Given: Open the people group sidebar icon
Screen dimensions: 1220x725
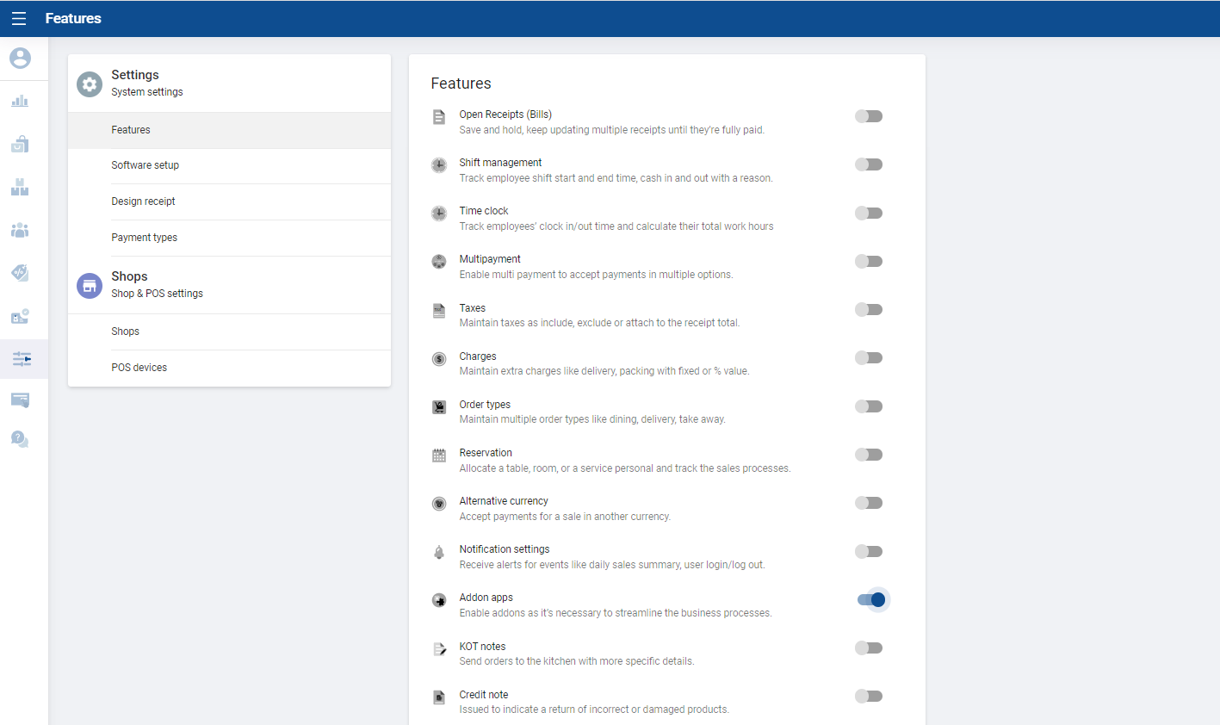Looking at the screenshot, I should click(20, 230).
